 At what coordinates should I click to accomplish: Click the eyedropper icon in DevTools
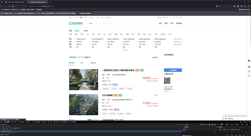[181, 124]
